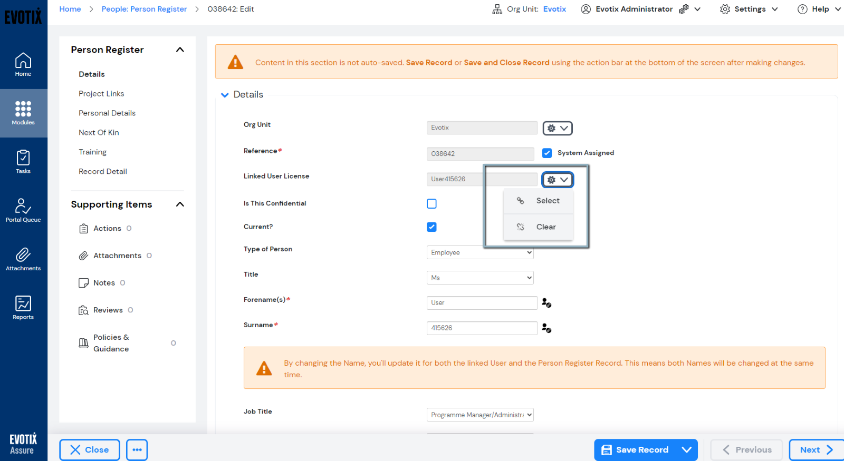The height and width of the screenshot is (461, 844).
Task: Uncheck the System Assigned checkbox
Action: coord(547,153)
